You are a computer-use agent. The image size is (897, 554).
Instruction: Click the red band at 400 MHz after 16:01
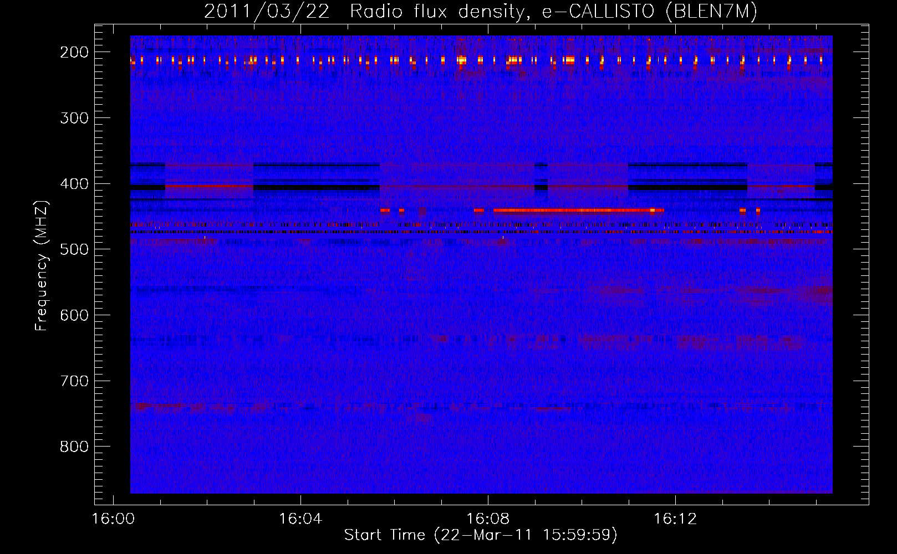point(210,186)
